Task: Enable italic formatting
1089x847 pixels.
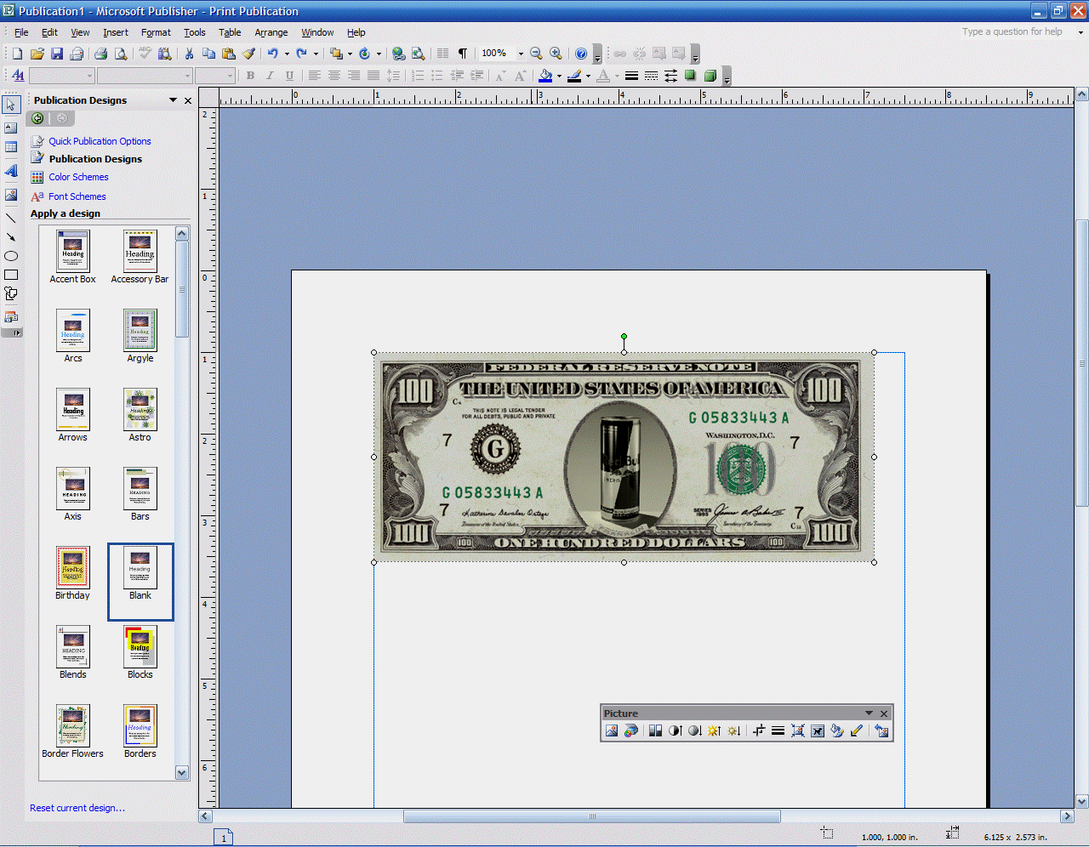Action: 270,76
